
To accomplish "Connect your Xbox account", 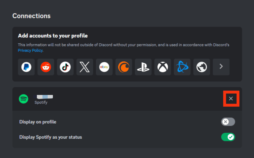I will pos(162,67).
